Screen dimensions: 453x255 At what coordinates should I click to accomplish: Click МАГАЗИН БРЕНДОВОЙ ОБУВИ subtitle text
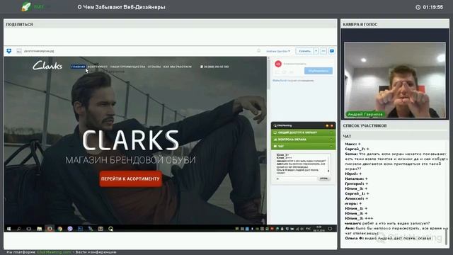(x=130, y=160)
